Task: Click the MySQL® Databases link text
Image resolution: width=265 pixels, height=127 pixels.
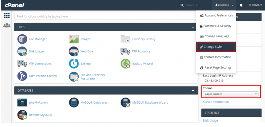Action: point(94,102)
